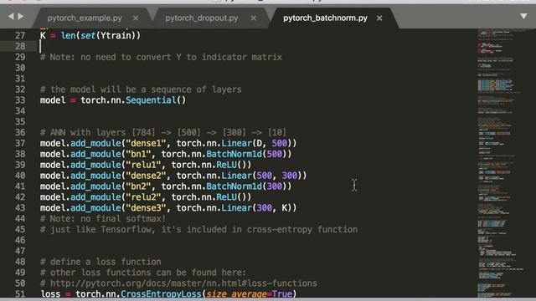Click comment 'ANN with layers [784]'
Image resolution: width=536 pixels, height=301 pixels.
[163, 132]
